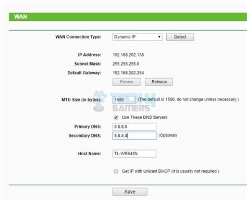The width and height of the screenshot is (247, 202).
Task: Click the (Optional) note beside Secondary DNS
Action: 168,135
